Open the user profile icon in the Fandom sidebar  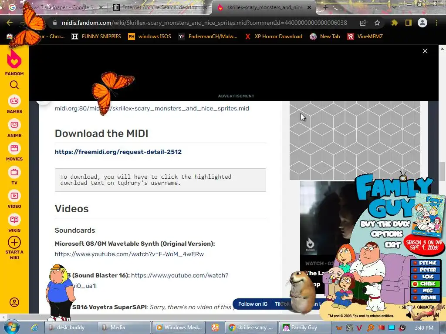click(14, 302)
